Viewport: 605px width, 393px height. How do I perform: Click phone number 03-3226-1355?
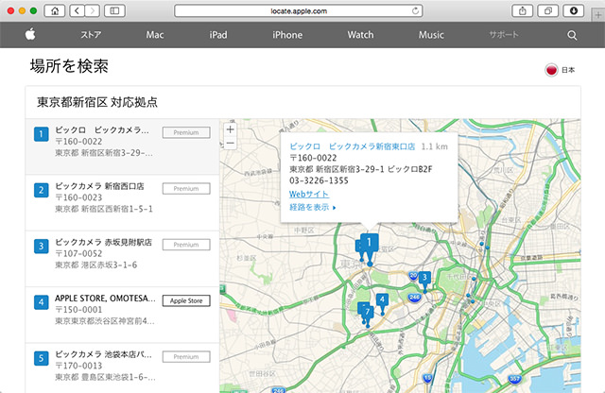pyautogui.click(x=319, y=180)
